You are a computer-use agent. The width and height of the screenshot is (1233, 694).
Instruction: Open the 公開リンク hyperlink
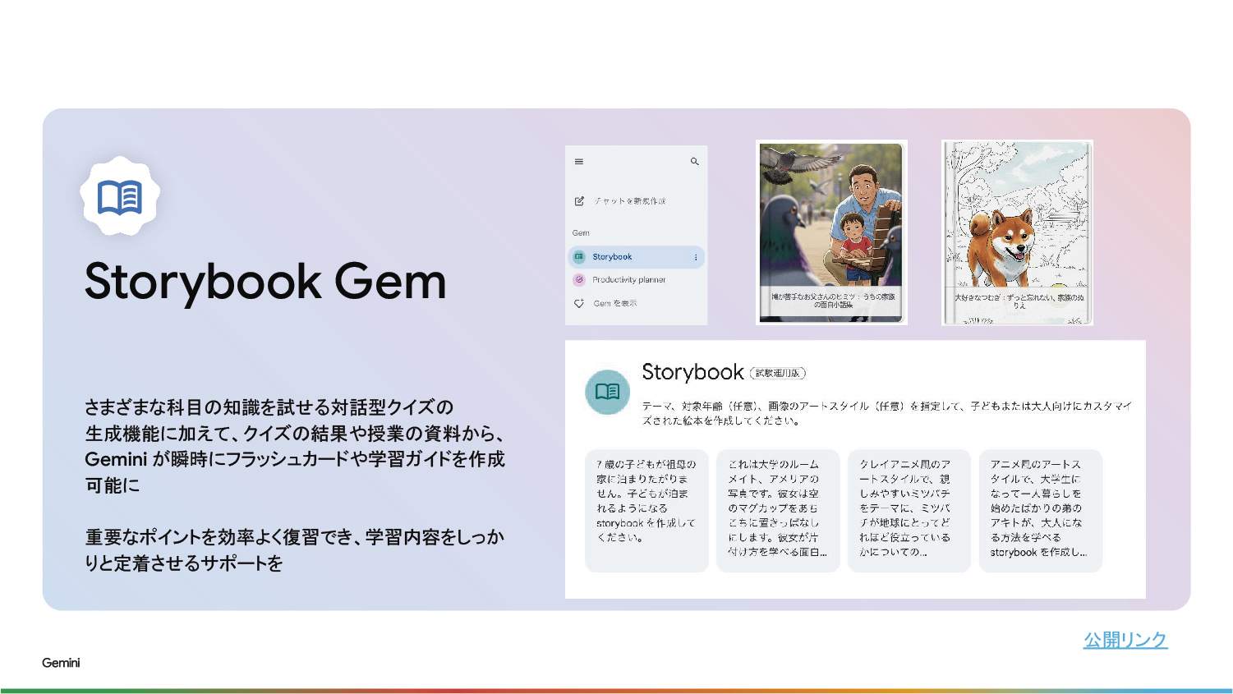1125,640
